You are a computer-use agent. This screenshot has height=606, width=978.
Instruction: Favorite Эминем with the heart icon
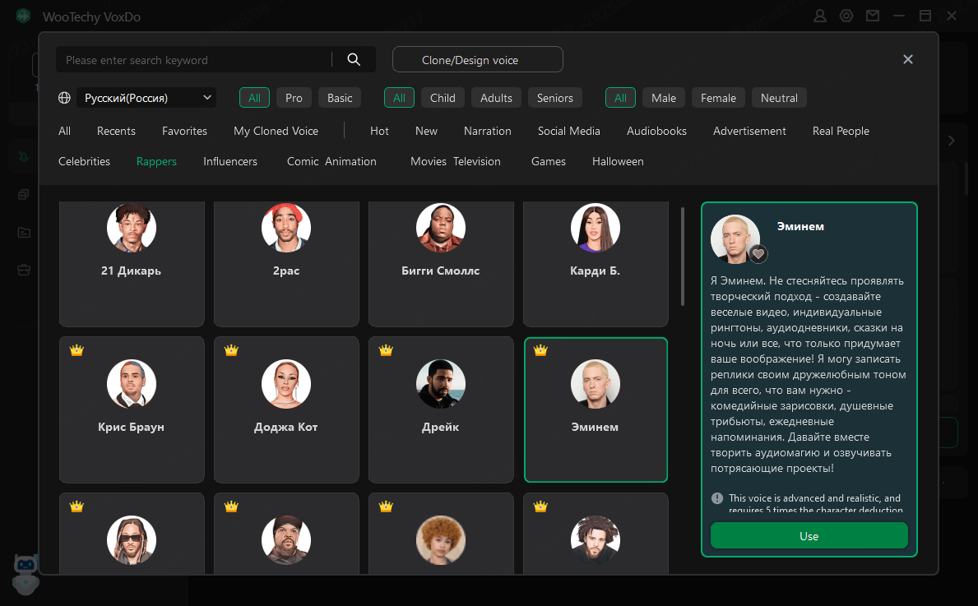(x=758, y=254)
